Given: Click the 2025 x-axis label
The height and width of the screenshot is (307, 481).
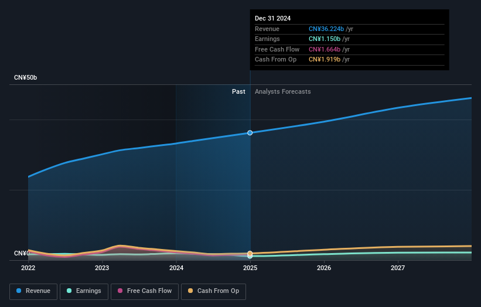Looking at the screenshot, I should [250, 268].
